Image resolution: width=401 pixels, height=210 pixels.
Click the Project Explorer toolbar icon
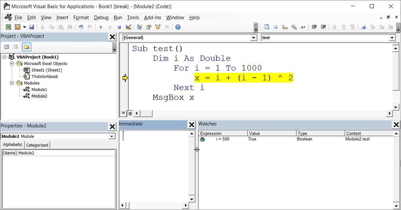click(140, 27)
